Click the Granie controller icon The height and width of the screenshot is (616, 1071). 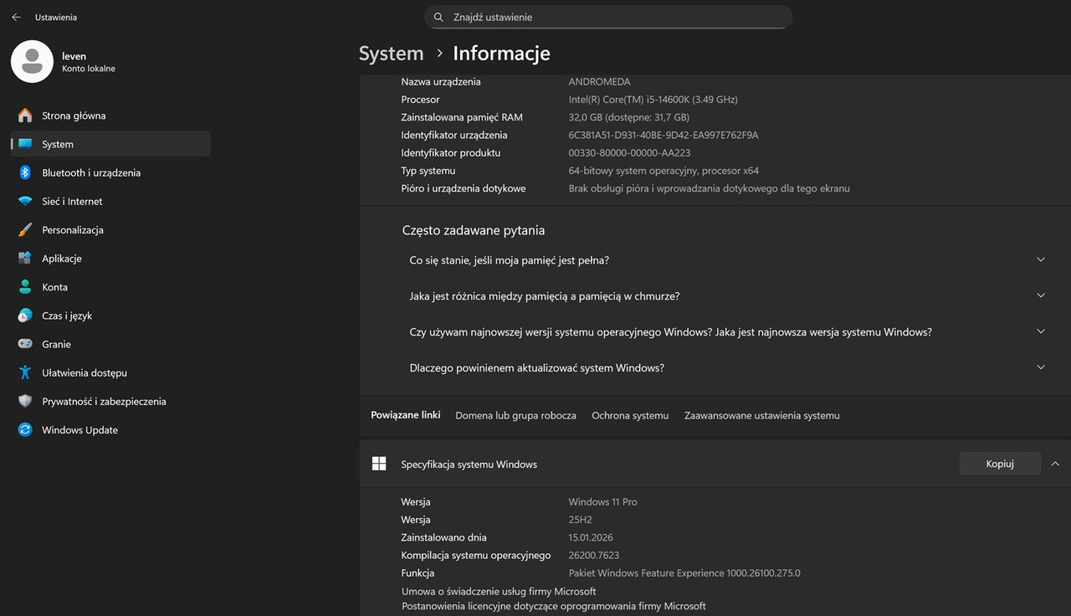pos(25,344)
